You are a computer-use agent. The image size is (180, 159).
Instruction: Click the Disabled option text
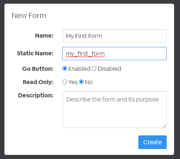(110, 69)
